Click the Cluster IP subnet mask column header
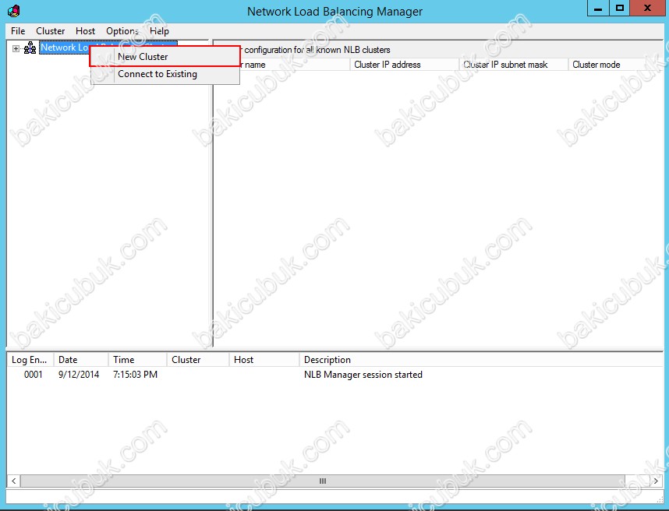Image resolution: width=669 pixels, height=511 pixels. pyautogui.click(x=514, y=65)
